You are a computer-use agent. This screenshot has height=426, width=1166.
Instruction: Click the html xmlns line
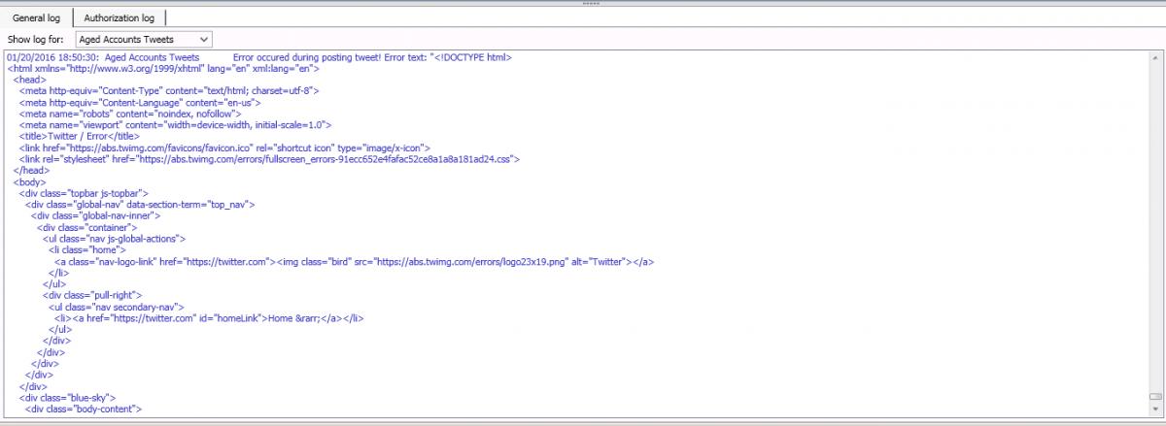163,69
